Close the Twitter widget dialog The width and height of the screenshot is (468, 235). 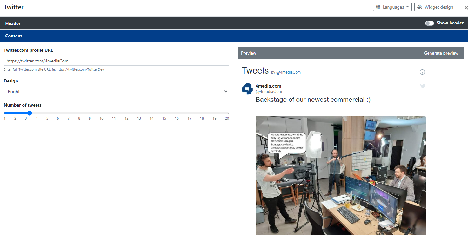pyautogui.click(x=466, y=8)
